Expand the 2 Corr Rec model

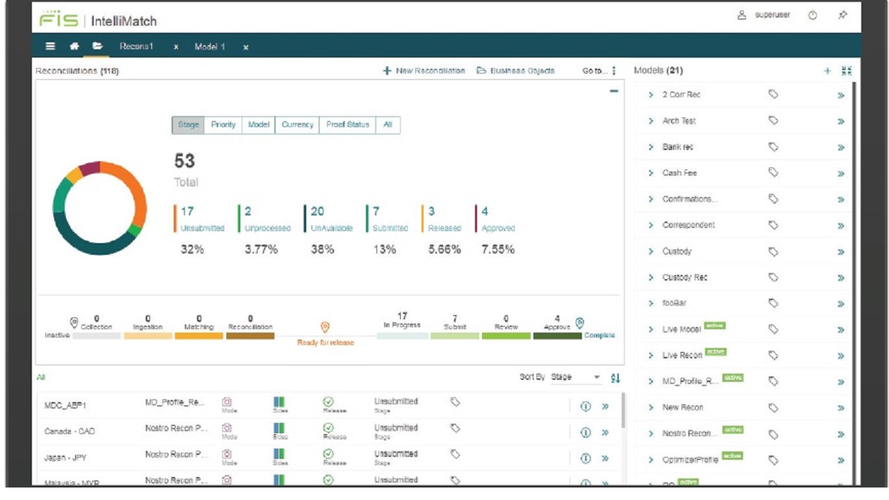[x=651, y=94]
